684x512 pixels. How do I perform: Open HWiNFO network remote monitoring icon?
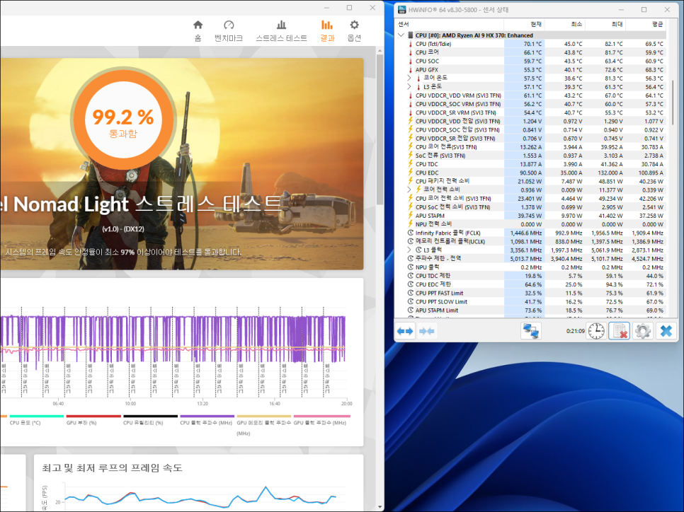[x=531, y=331]
